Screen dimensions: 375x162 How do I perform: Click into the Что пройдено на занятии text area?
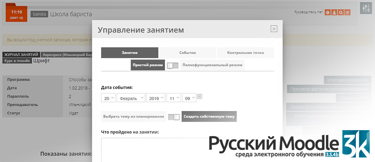coord(163,150)
